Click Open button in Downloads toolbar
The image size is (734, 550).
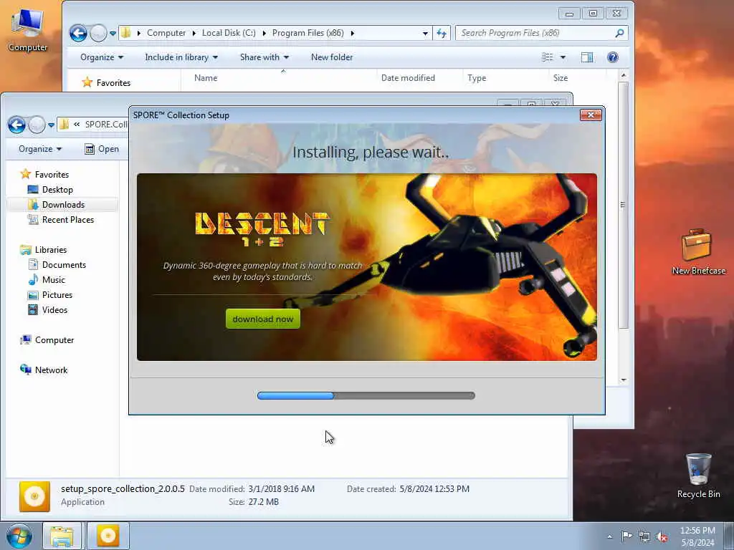102,149
